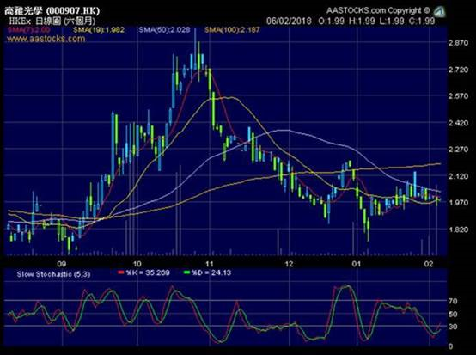Click the high price H:1.99
The image size is (476, 355).
point(362,21)
